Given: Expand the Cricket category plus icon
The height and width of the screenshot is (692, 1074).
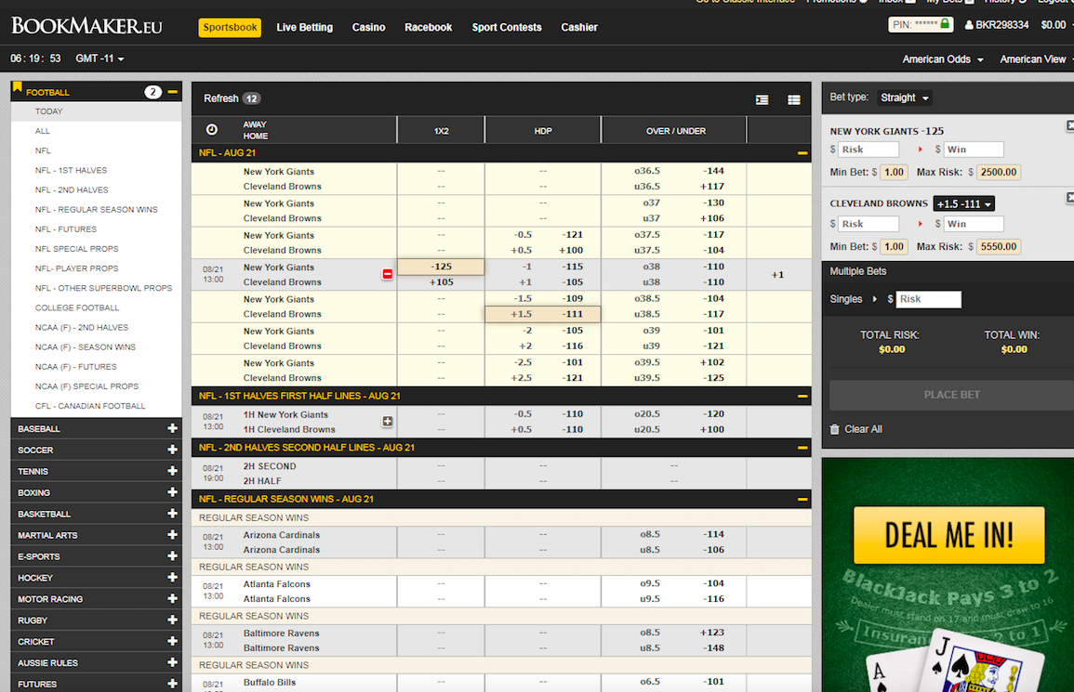Looking at the screenshot, I should point(173,641).
